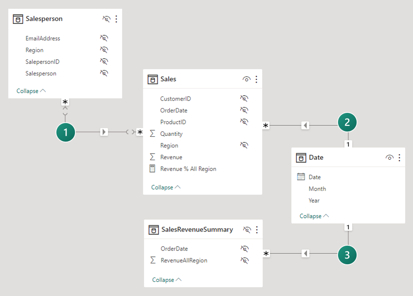Click the calculator icon for Revenue % All Region
Screen dimensions: 413x296
153,169
